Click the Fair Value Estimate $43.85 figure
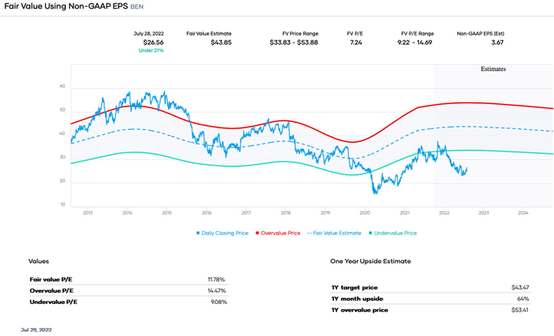 pos(222,42)
